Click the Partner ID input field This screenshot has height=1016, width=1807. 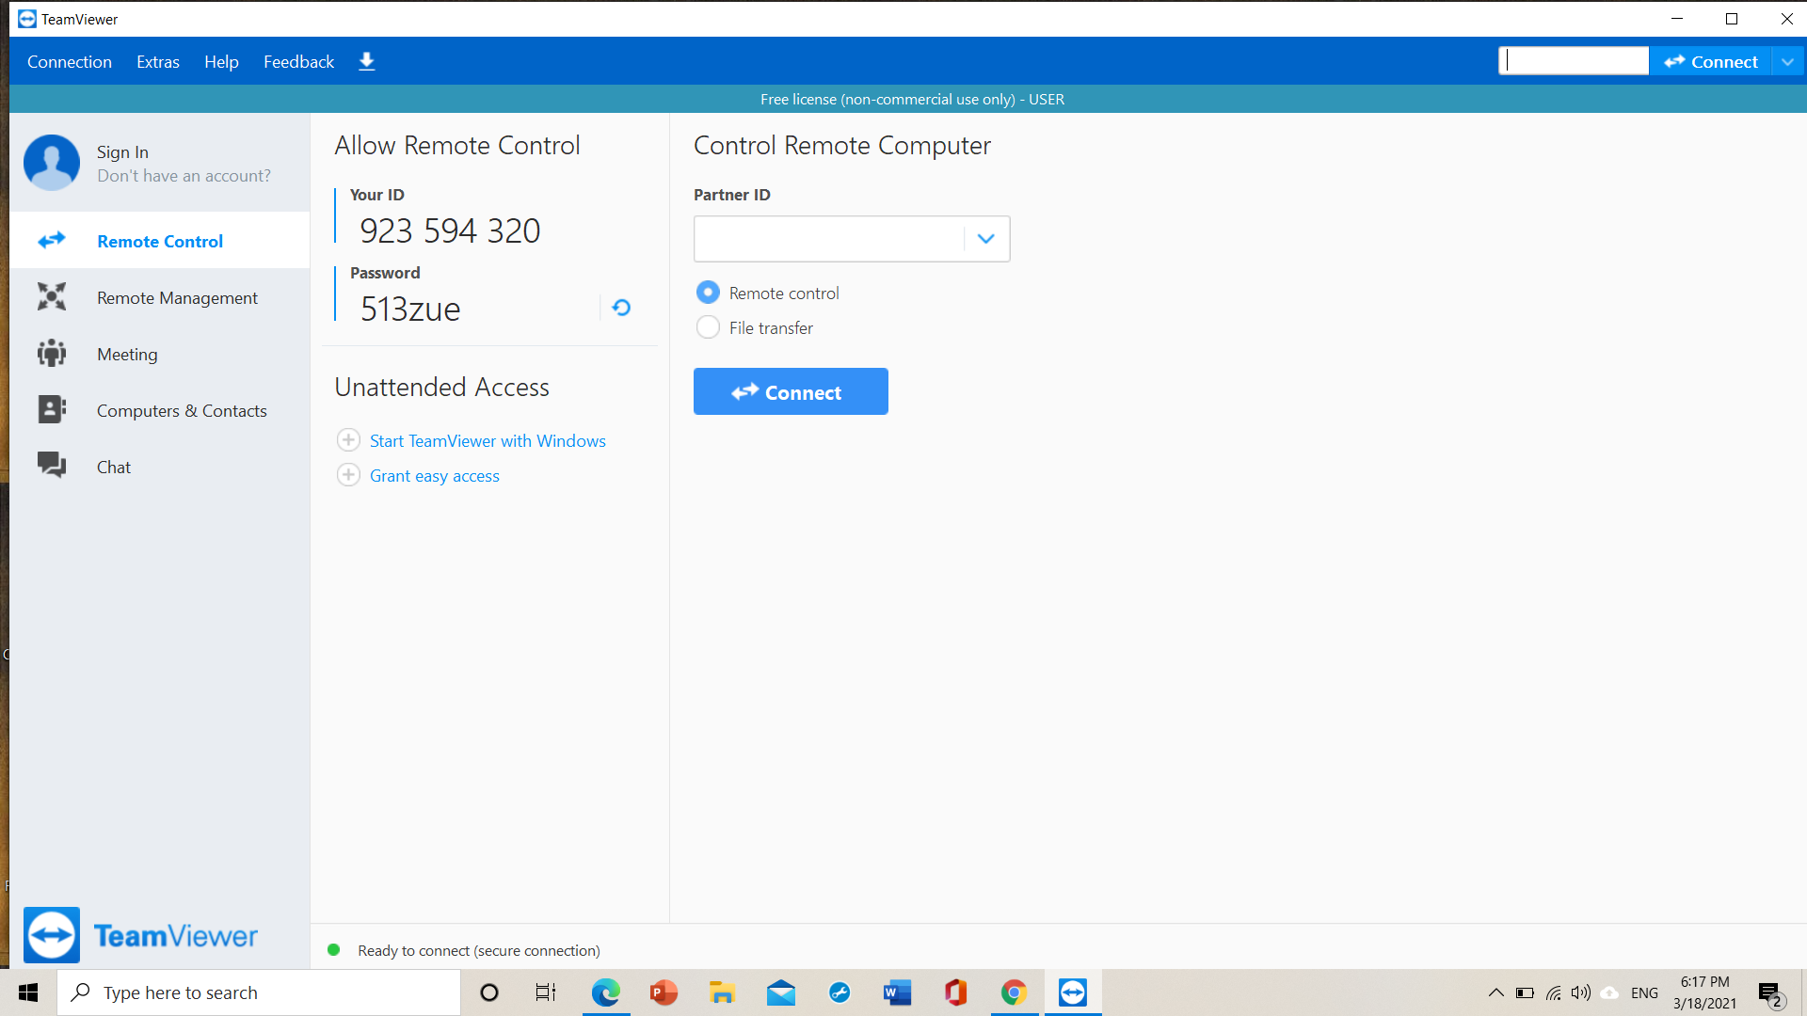coord(828,239)
